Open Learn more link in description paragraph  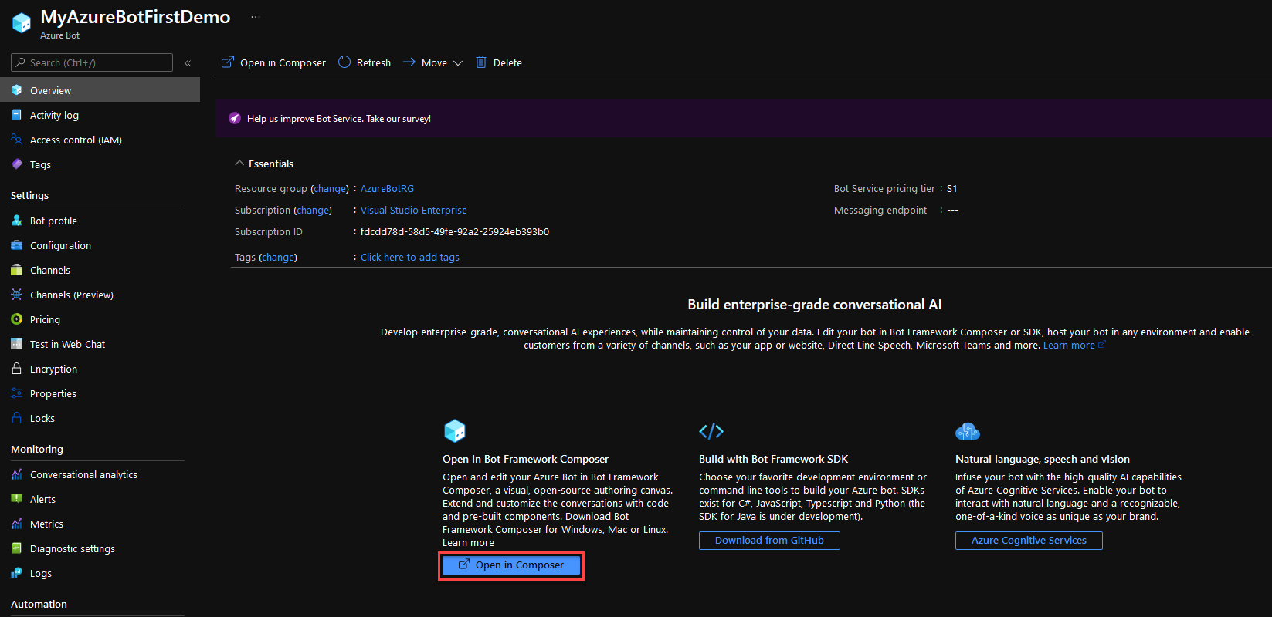[1074, 346]
